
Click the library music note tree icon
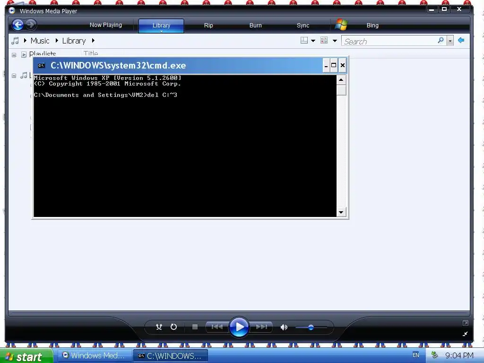click(24, 75)
